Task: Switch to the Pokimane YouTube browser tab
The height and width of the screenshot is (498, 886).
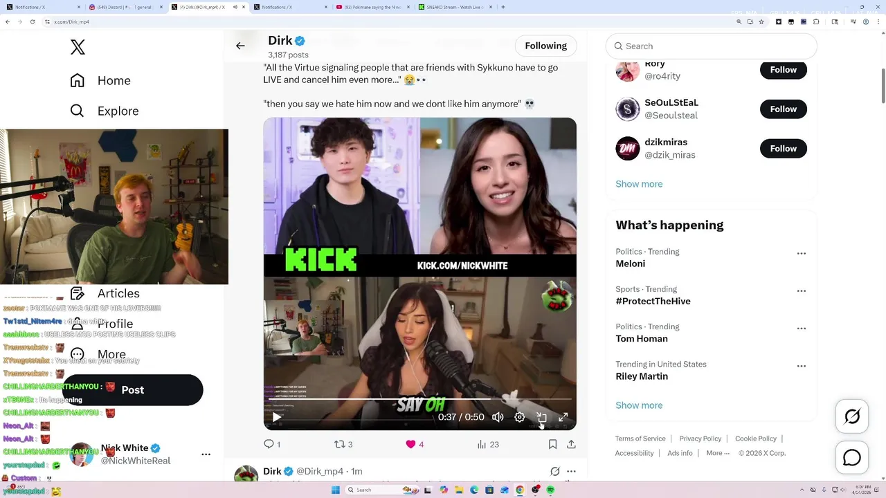Action: (x=373, y=7)
